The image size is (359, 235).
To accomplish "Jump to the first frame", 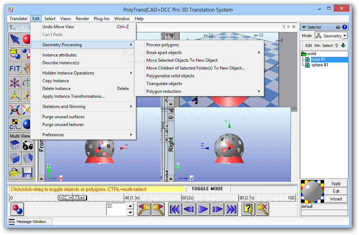I will pyautogui.click(x=175, y=209).
